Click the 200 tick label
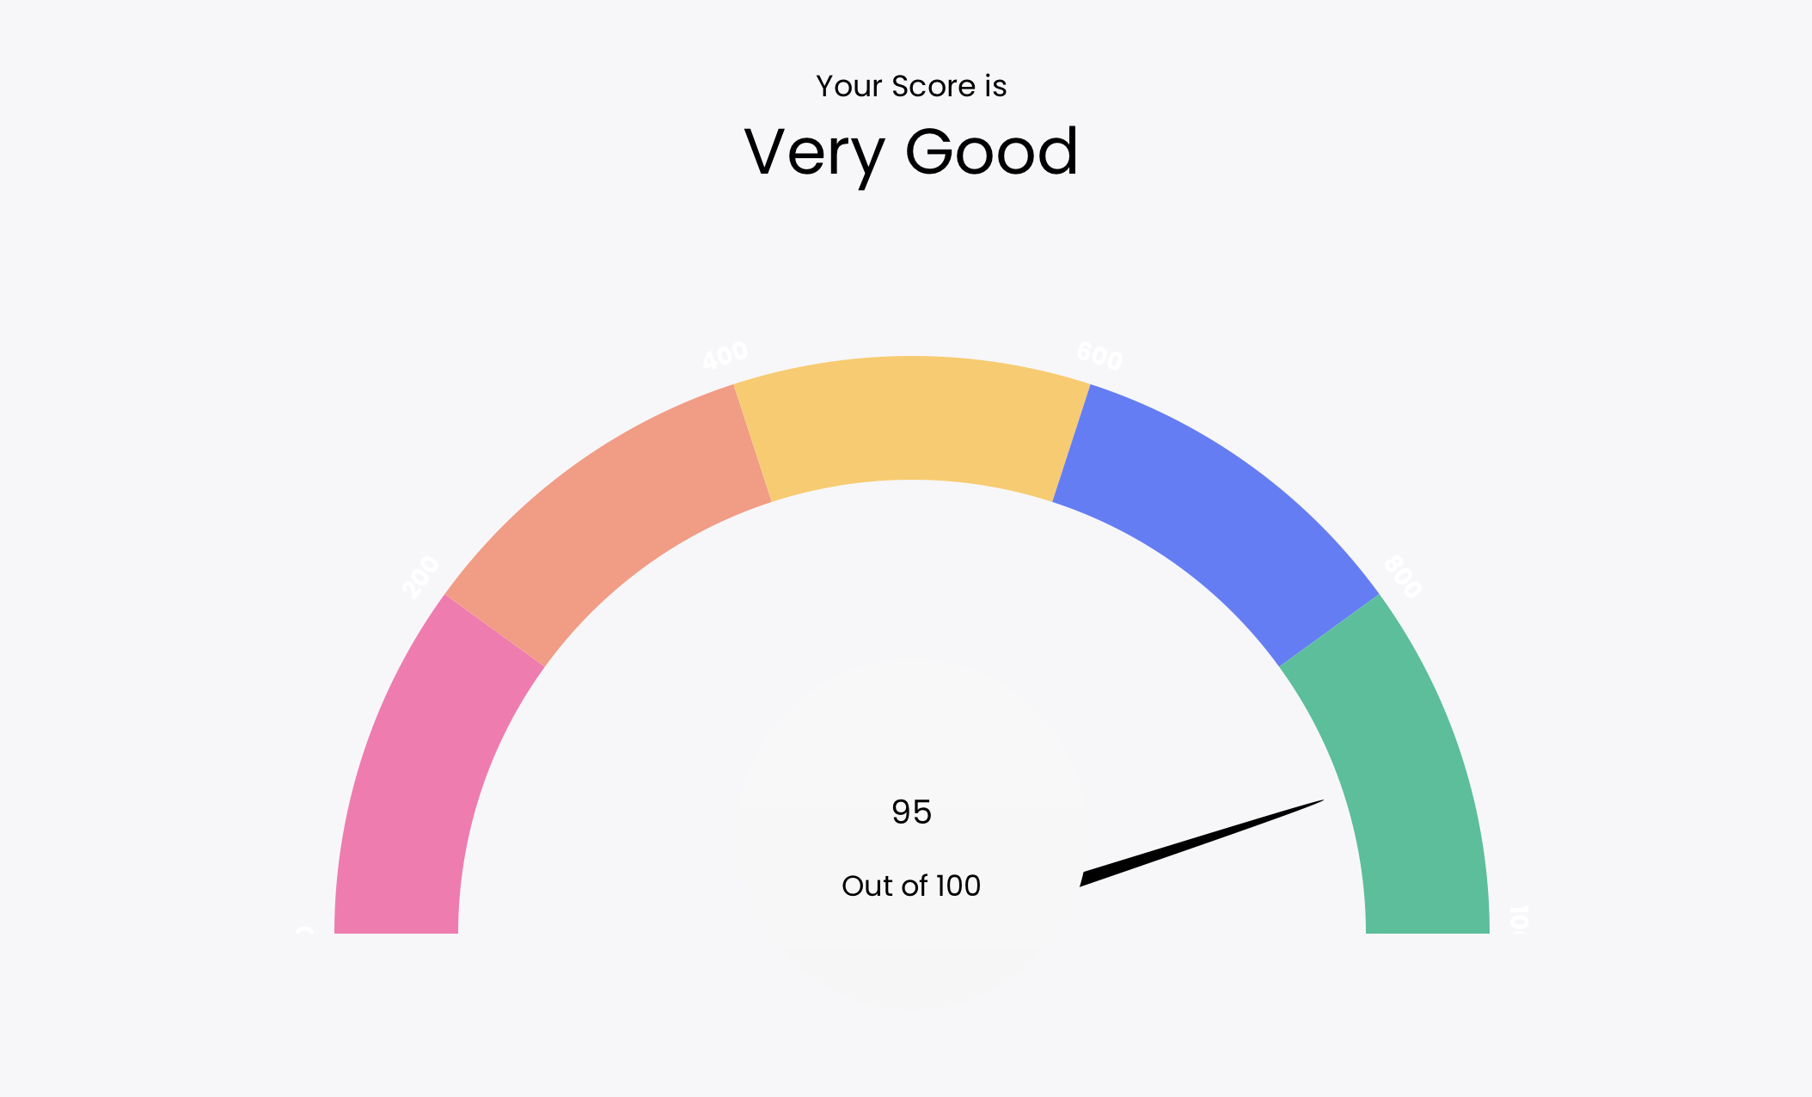This screenshot has width=1812, height=1097. click(x=420, y=576)
